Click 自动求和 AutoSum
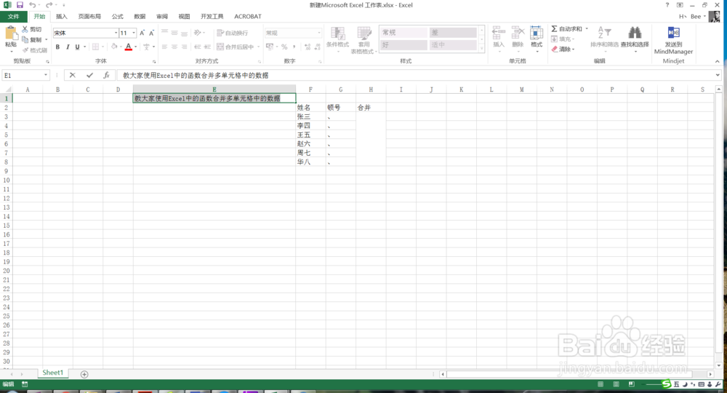The height and width of the screenshot is (393, 727). [x=566, y=29]
